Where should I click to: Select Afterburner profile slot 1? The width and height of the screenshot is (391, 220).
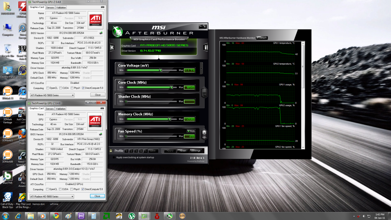[126, 150]
